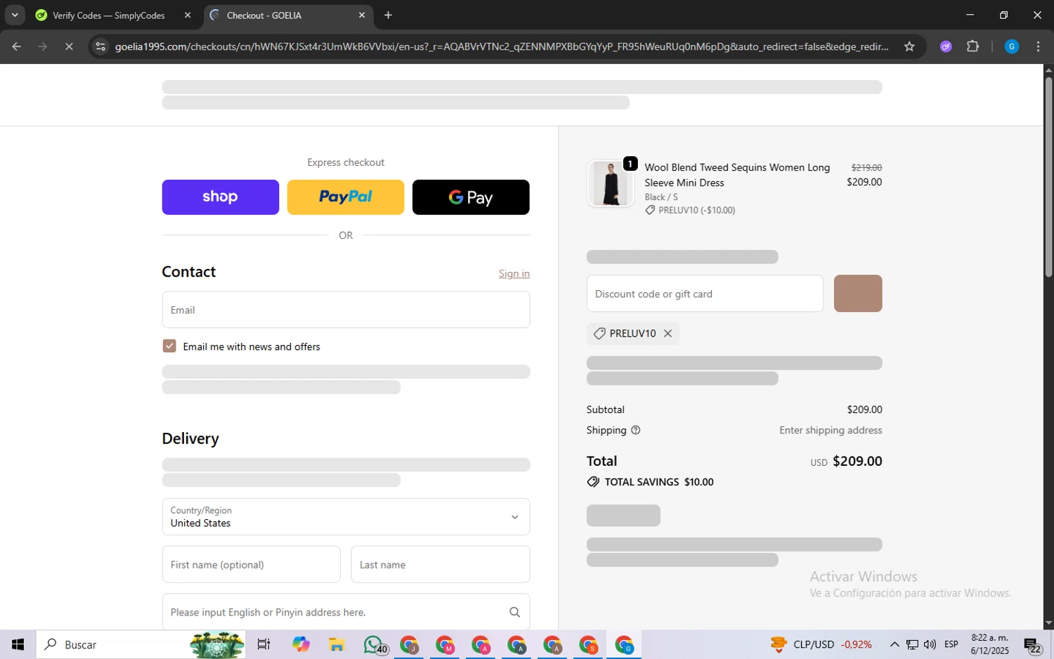Viewport: 1054px width, 659px height.
Task: Click the First name (optional) field
Action: (x=251, y=564)
